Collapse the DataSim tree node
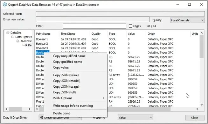This screenshot has width=208, height=124. [x=8, y=33]
